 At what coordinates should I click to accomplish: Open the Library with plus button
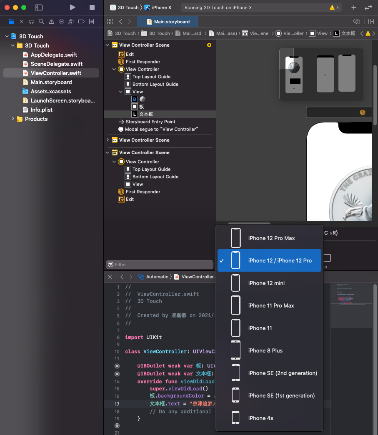[353, 7]
